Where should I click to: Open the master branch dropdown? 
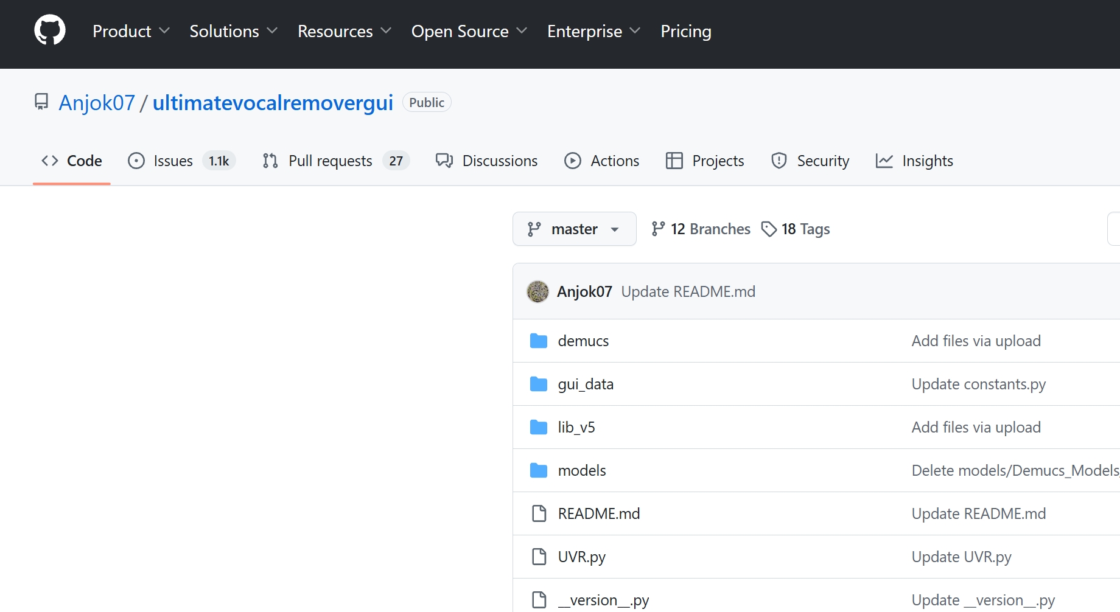[574, 229]
